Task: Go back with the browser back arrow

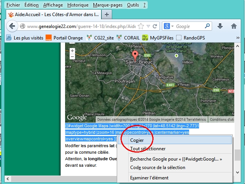Action: pyautogui.click(x=12, y=26)
